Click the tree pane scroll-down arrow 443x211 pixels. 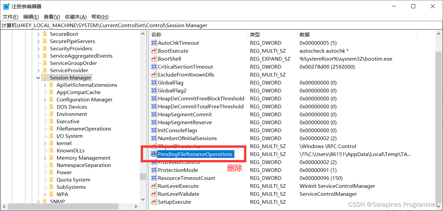143,199
